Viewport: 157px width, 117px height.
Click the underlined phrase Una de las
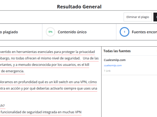point(91,58)
